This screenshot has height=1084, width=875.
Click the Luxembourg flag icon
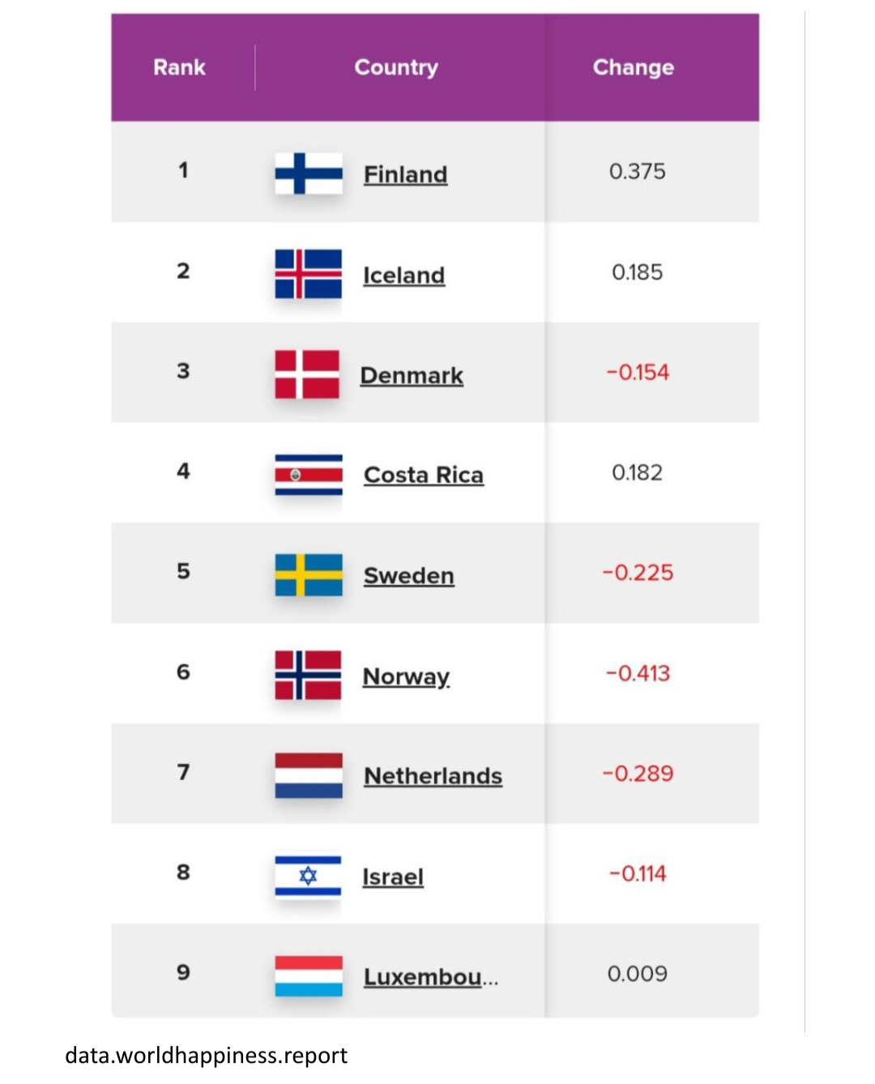[308, 976]
